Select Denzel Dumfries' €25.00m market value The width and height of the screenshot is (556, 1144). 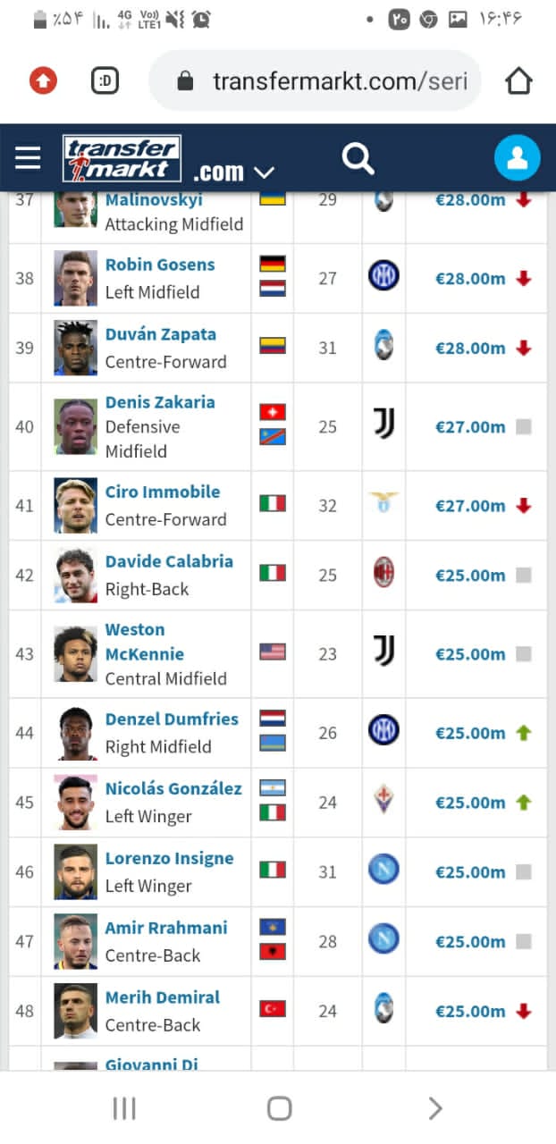pos(470,733)
